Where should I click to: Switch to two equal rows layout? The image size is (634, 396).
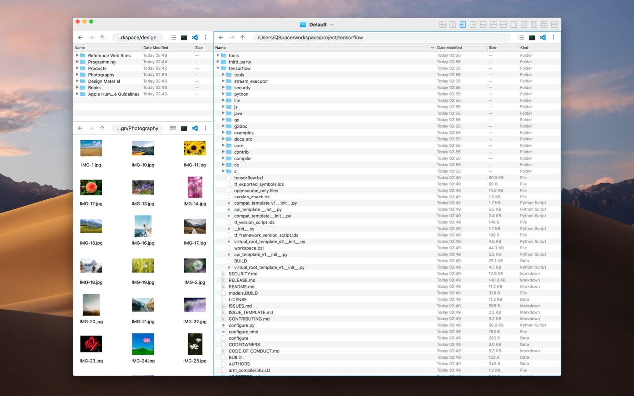503,25
